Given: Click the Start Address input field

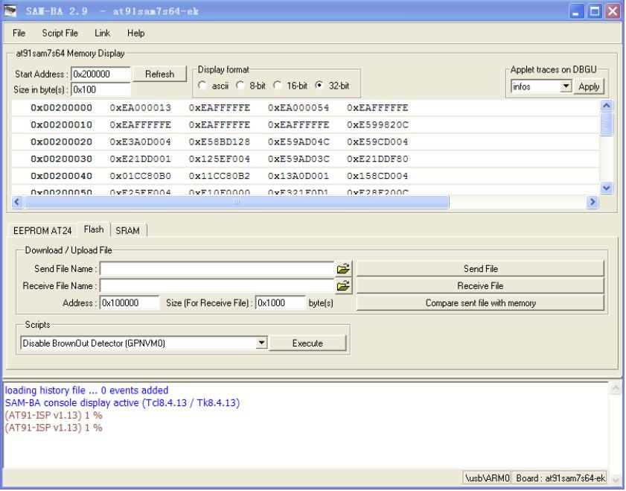Looking at the screenshot, I should pos(100,75).
